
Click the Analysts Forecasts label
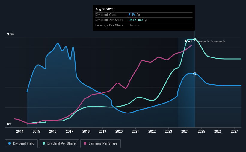click(x=211, y=41)
